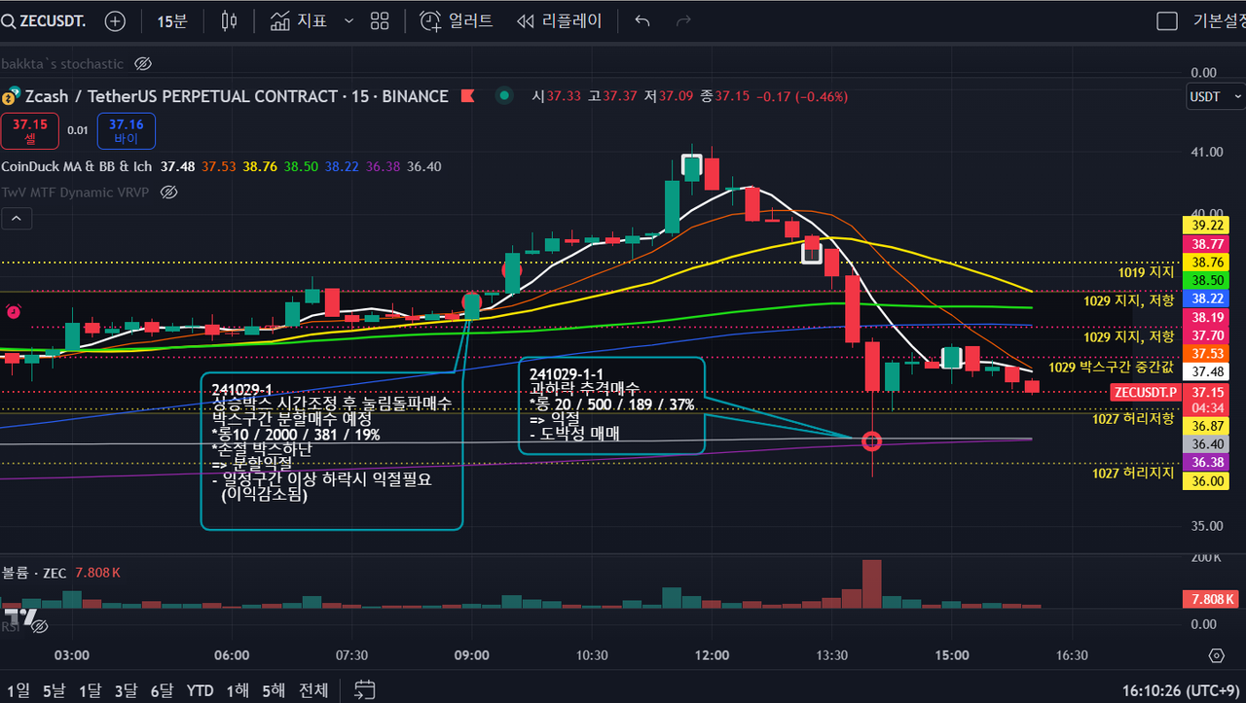
Task: Select the red circle marker at 09:00 candle
Action: pos(472,300)
